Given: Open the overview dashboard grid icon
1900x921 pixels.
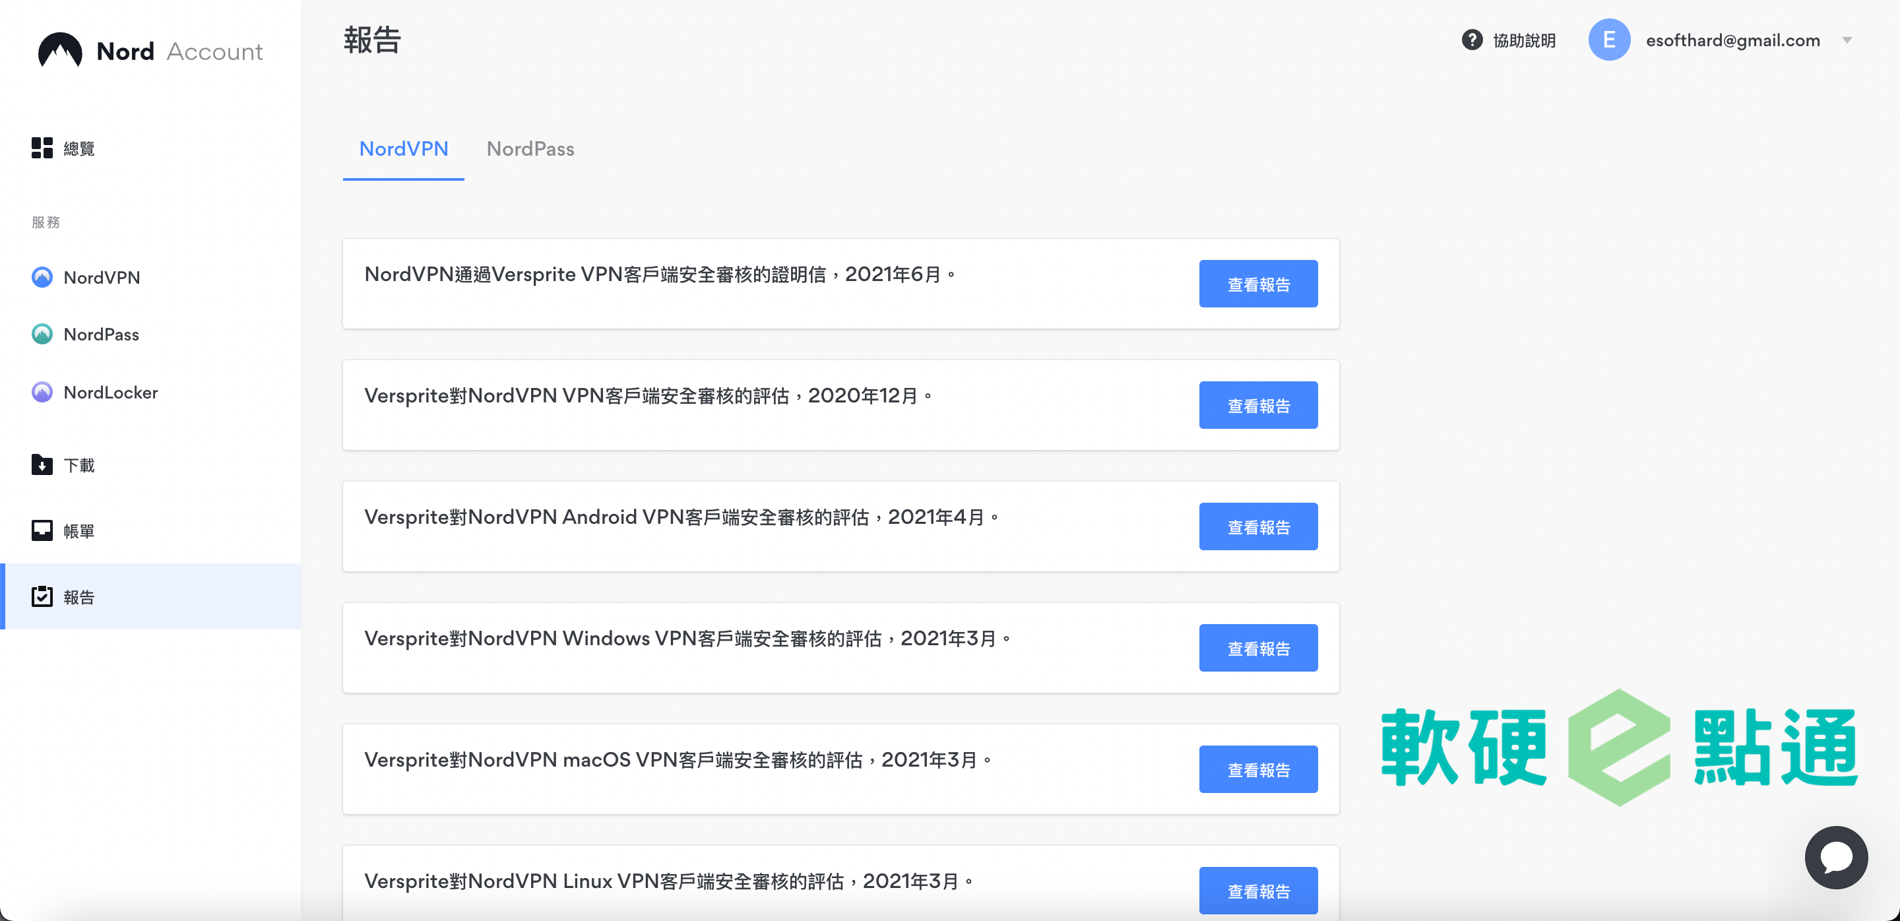Looking at the screenshot, I should (42, 148).
